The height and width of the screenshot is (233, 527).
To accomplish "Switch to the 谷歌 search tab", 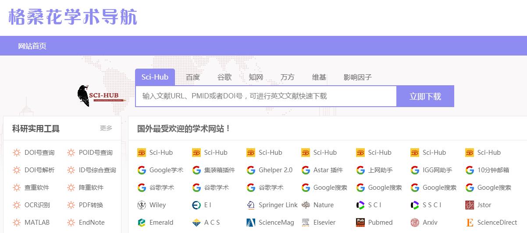I will click(224, 77).
